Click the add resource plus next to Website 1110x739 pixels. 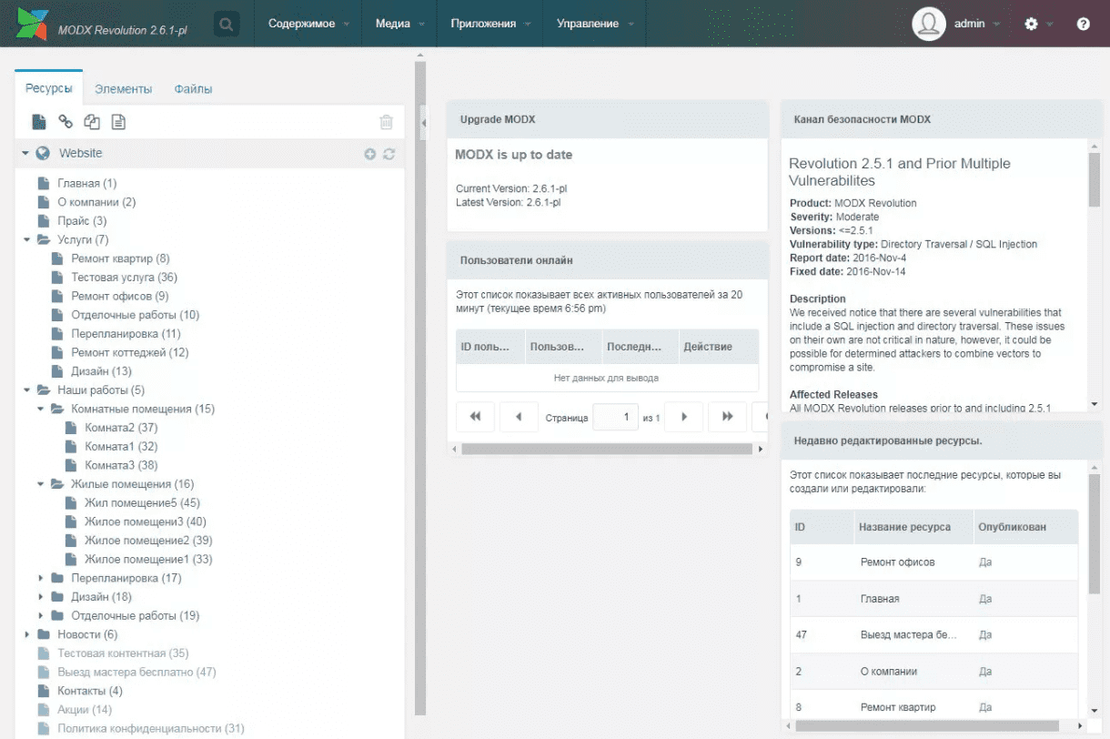(370, 154)
